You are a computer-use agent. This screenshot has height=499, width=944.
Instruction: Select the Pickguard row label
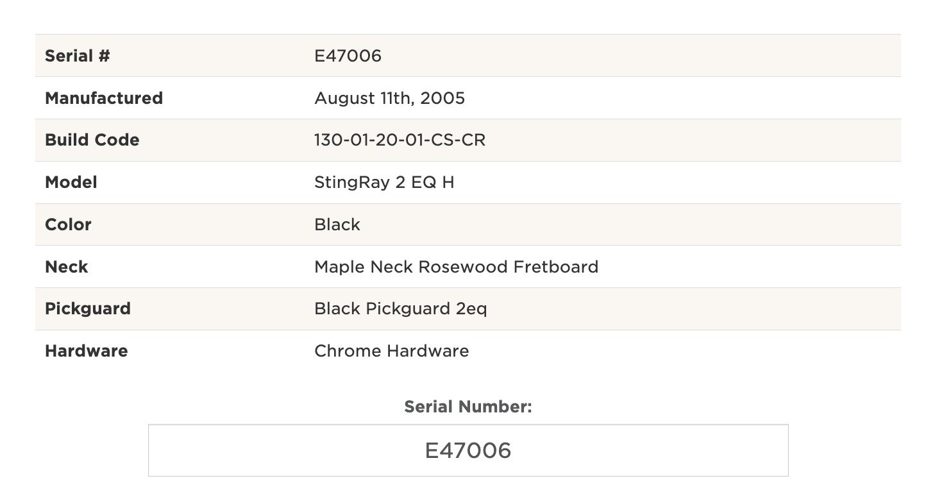coord(88,309)
